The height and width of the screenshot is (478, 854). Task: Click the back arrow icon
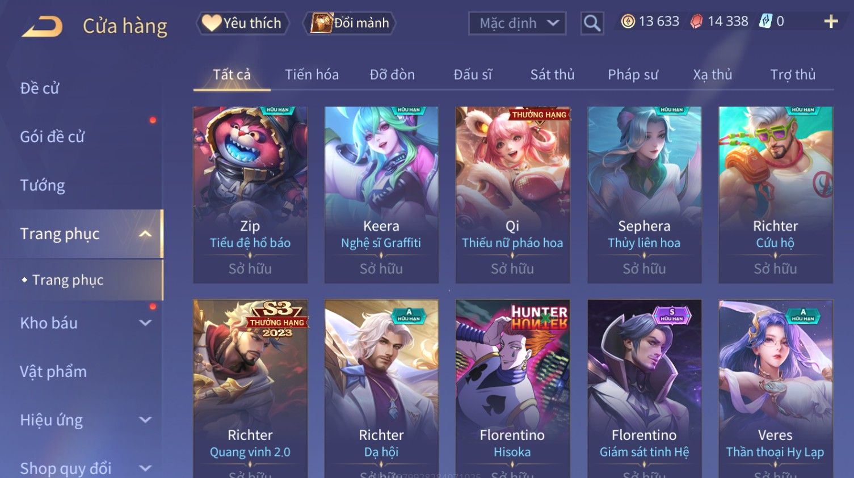point(42,26)
